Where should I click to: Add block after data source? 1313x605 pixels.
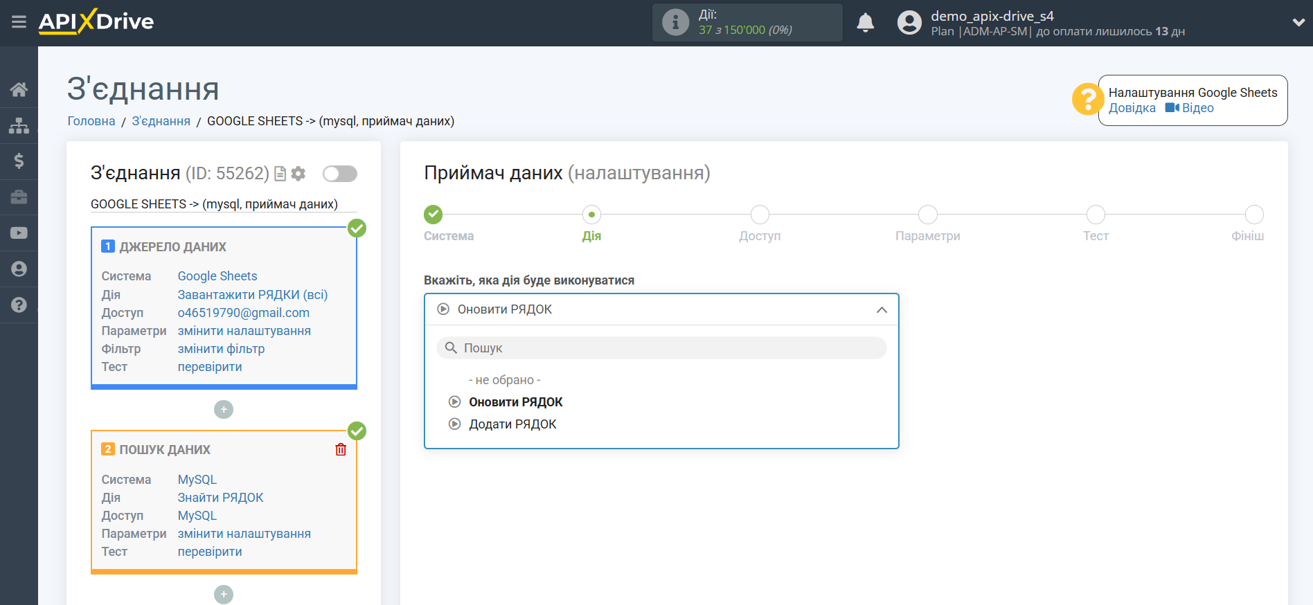point(224,410)
